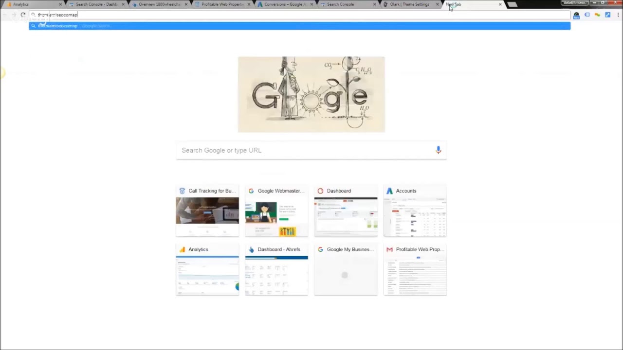Open the Google doodle image
623x350 pixels.
[311, 94]
